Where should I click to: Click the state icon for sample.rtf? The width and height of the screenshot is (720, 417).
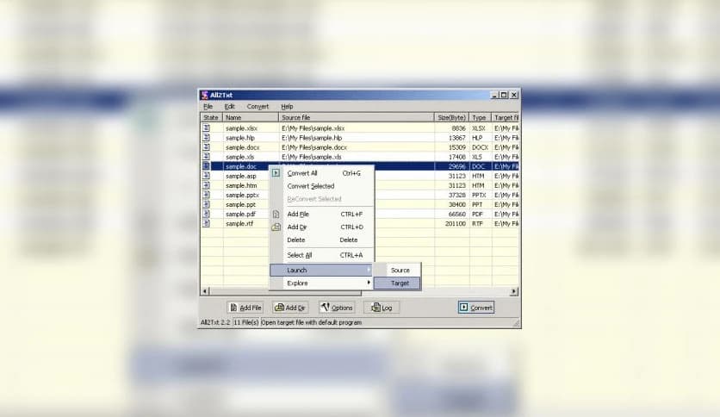coord(206,224)
